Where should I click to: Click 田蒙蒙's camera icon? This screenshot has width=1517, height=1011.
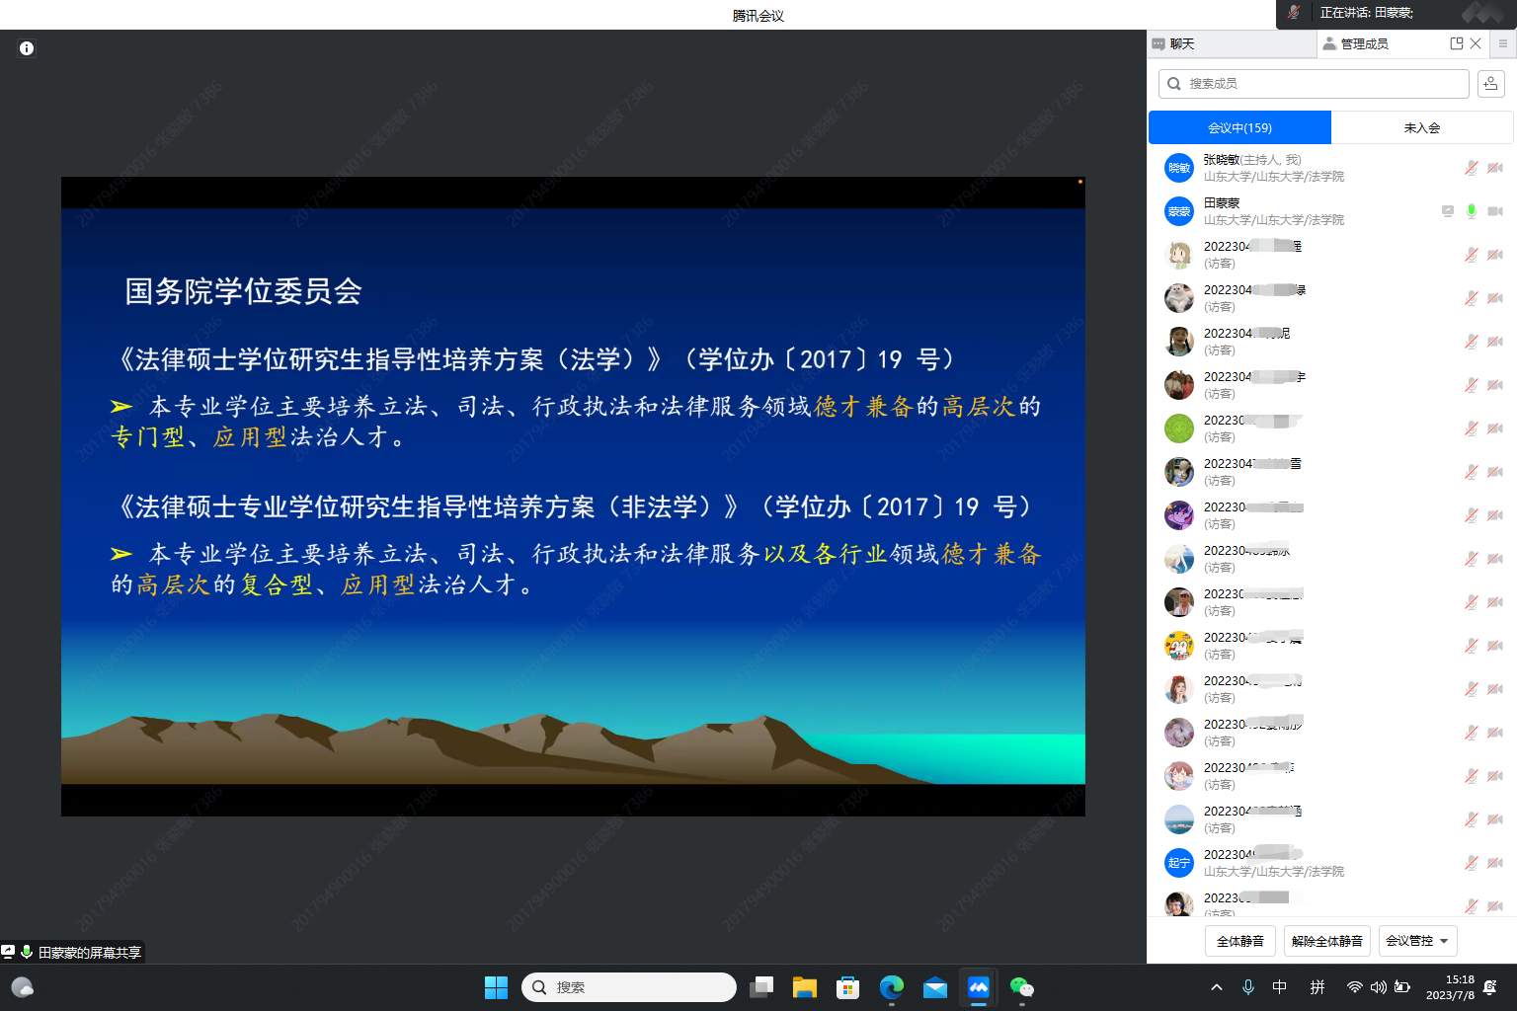pos(1495,211)
